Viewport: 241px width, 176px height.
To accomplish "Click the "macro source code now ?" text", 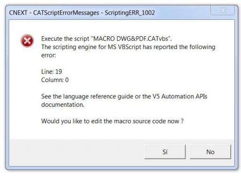I will pos(149,121).
